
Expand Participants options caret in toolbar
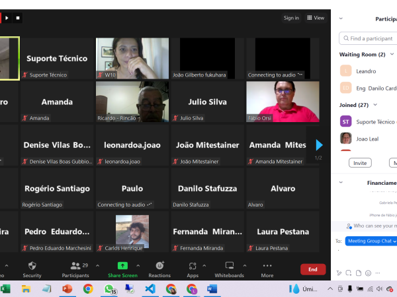(x=97, y=266)
